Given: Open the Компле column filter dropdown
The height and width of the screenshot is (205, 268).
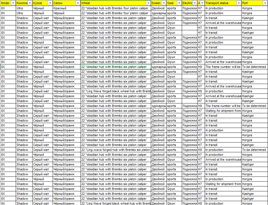Looking at the screenshot, I should click(x=30, y=3).
